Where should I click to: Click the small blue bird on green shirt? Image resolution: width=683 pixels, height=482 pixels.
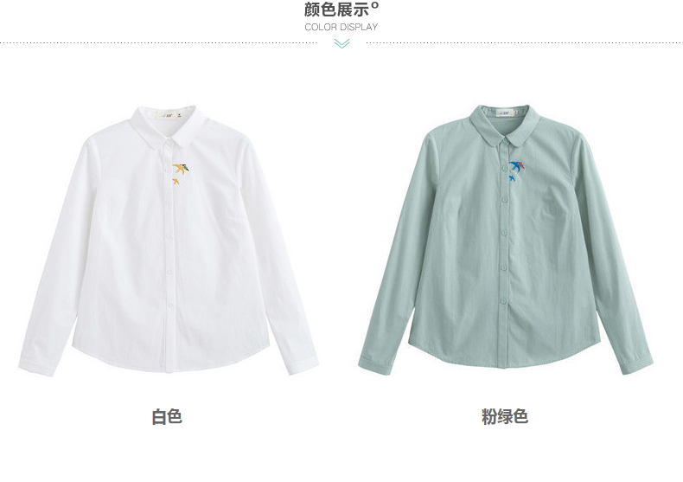tap(512, 178)
